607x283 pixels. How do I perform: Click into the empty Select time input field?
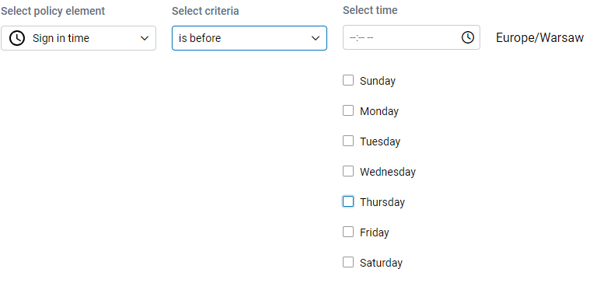click(411, 37)
